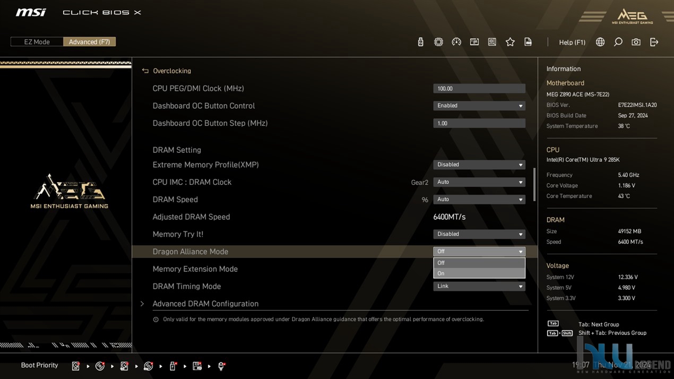Open the language globe icon
Screen dimensions: 674x379
tap(600, 42)
